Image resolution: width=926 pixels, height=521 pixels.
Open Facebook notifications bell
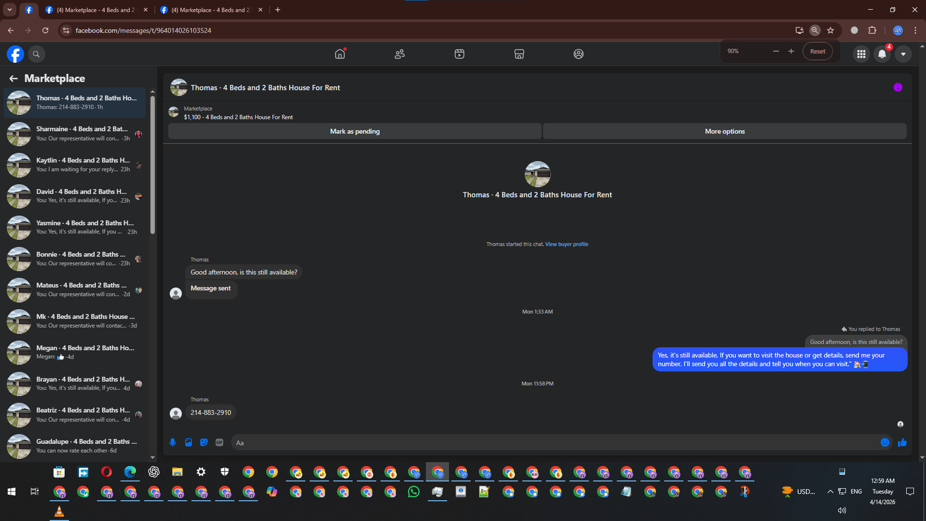(x=882, y=54)
